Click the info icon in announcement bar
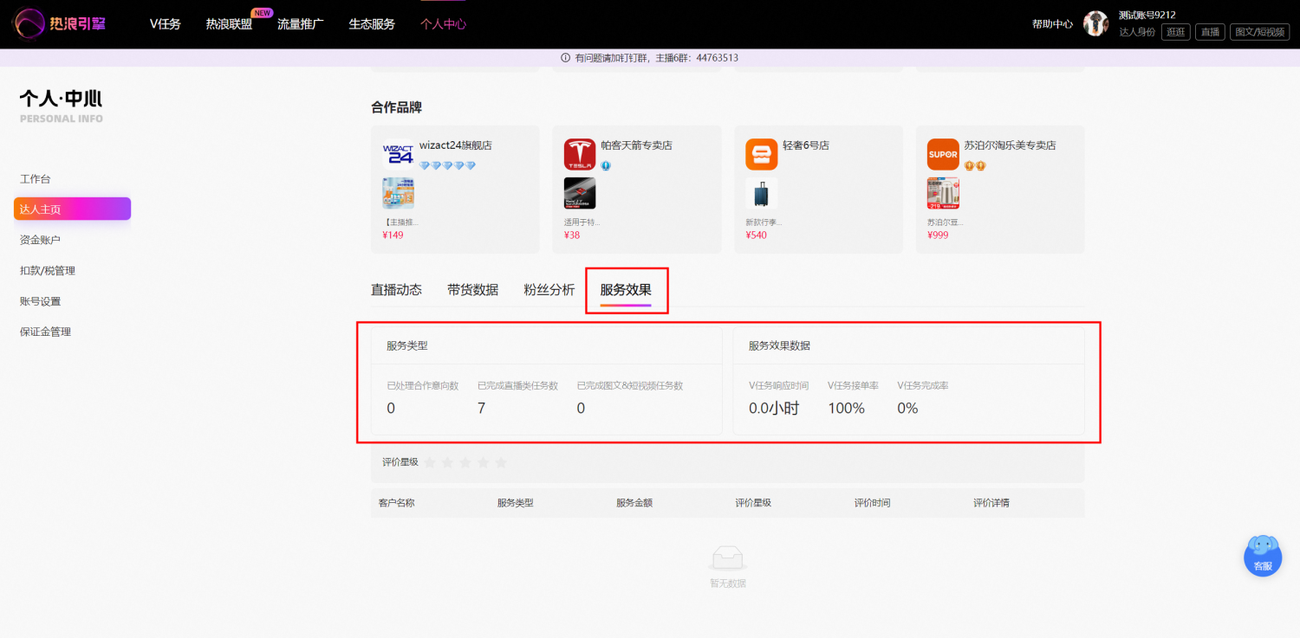 [566, 58]
